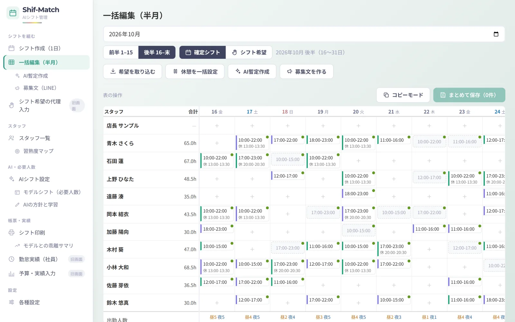This screenshot has width=515, height=322.
Task: Click the 勤怠実績(社員) clock icon
Action: pos(12,259)
